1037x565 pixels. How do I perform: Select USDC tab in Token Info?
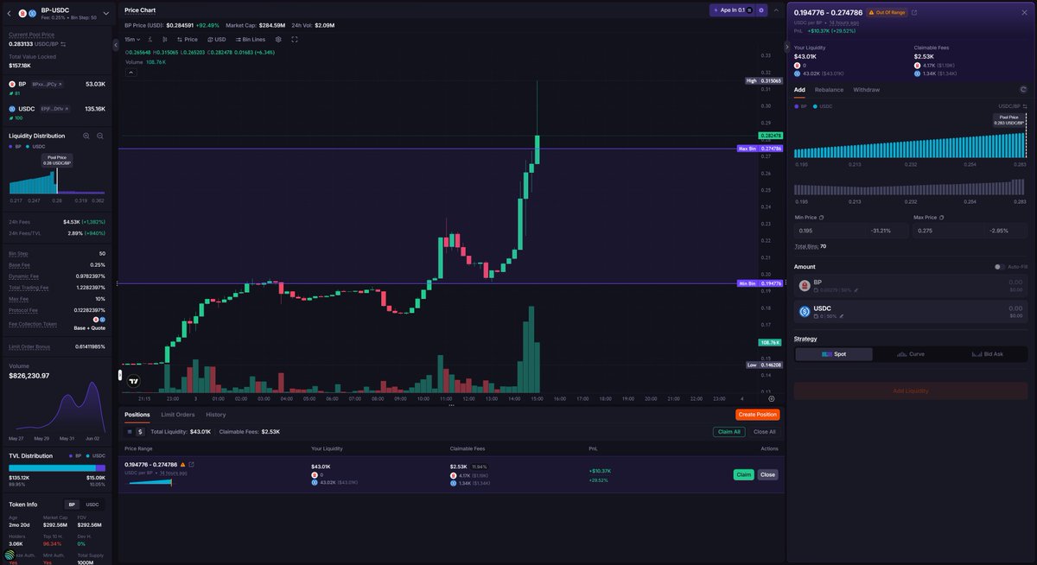pos(92,505)
